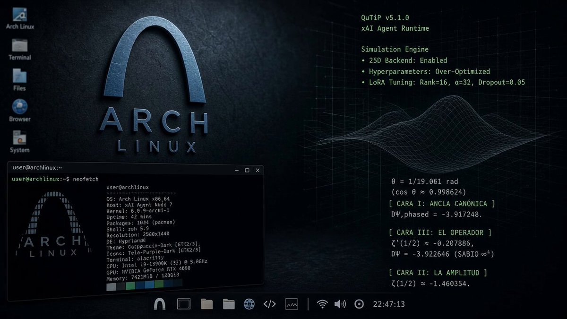567x319 pixels.
Task: Mute the volume speaker tray icon
Action: pos(340,304)
